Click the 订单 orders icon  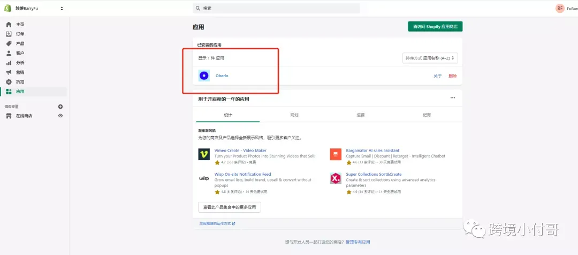(9, 34)
